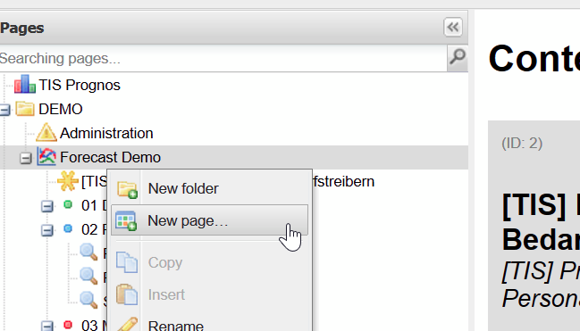Click the orange star icon of [TIS] page
The width and height of the screenshot is (580, 331).
pos(68,180)
